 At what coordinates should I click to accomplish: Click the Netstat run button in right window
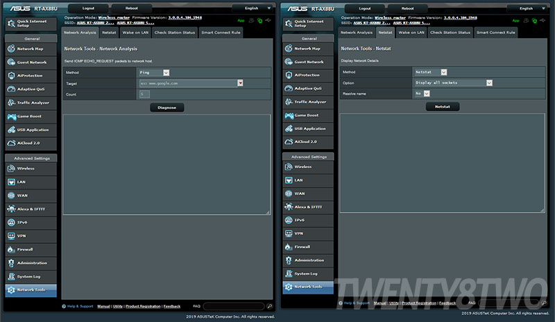point(443,107)
